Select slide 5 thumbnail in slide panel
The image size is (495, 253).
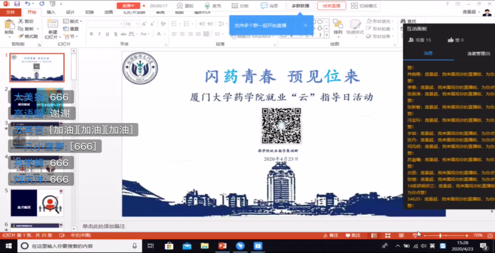coord(37,203)
